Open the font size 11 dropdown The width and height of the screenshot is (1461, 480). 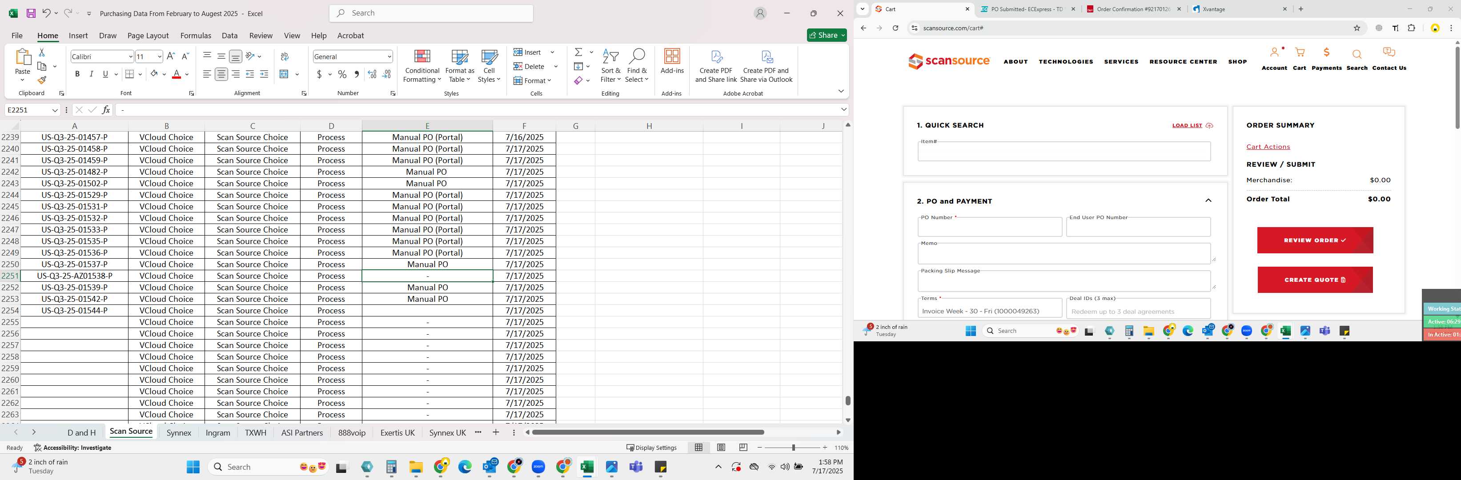(x=159, y=56)
